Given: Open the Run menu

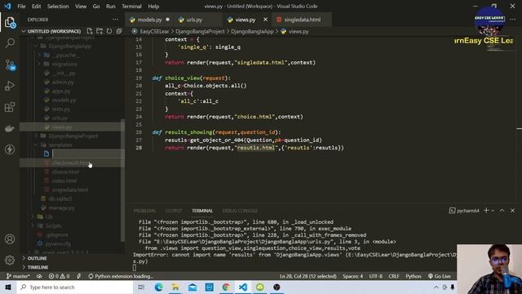Looking at the screenshot, I should click(111, 7).
